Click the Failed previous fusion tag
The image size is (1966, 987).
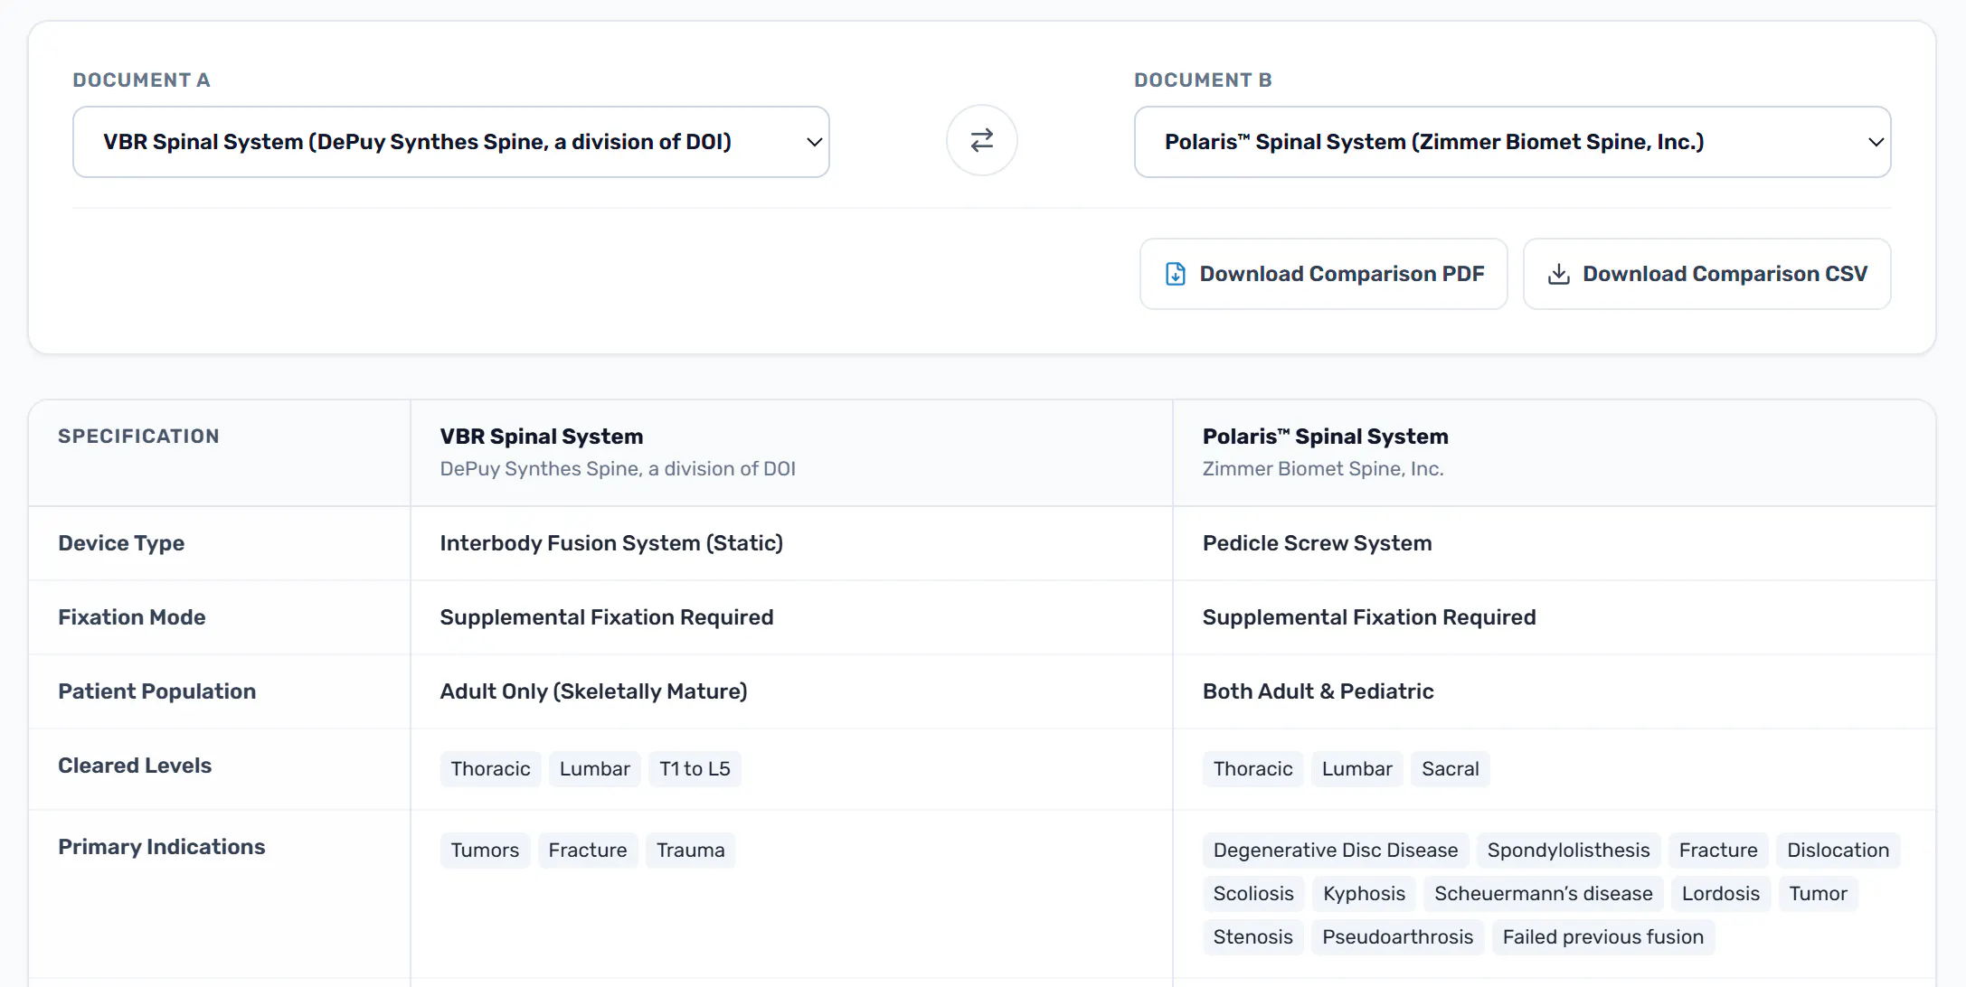click(x=1602, y=937)
